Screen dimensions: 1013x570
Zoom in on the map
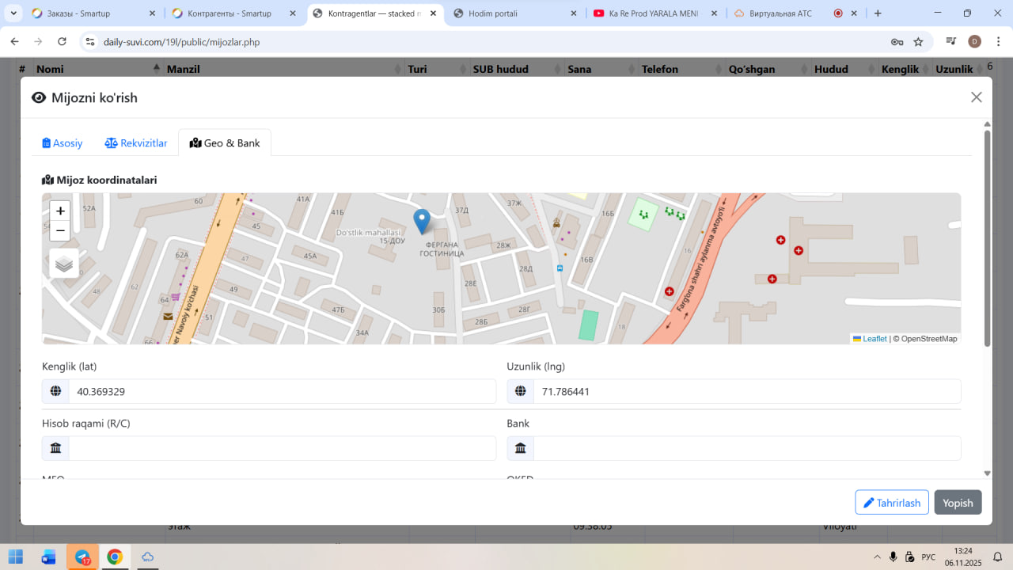click(x=60, y=211)
